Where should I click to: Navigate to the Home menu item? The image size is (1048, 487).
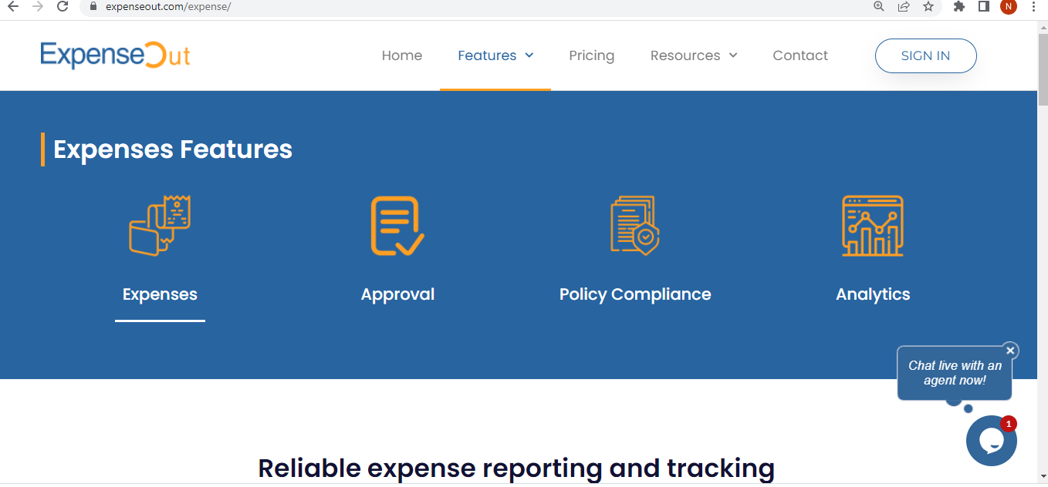[401, 55]
